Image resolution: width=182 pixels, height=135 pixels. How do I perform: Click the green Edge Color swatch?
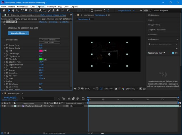pyautogui.click(x=41, y=59)
